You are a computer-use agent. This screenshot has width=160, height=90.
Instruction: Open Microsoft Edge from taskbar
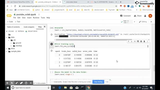60,88
